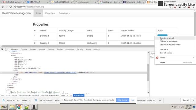Select tbody in the DOM breadcrumb

click(x=63, y=95)
